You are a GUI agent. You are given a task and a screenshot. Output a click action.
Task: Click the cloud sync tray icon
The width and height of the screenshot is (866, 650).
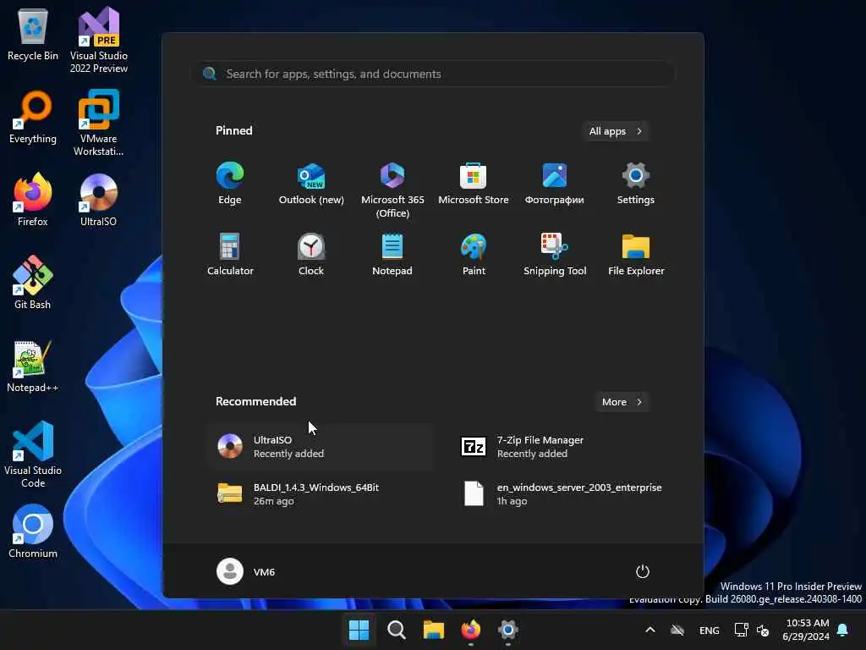tap(677, 630)
